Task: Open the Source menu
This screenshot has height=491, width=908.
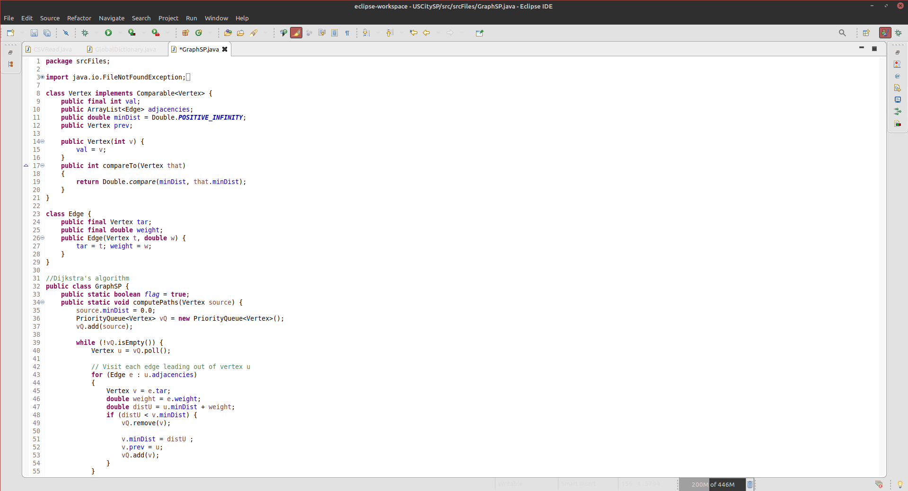Action: (50, 18)
